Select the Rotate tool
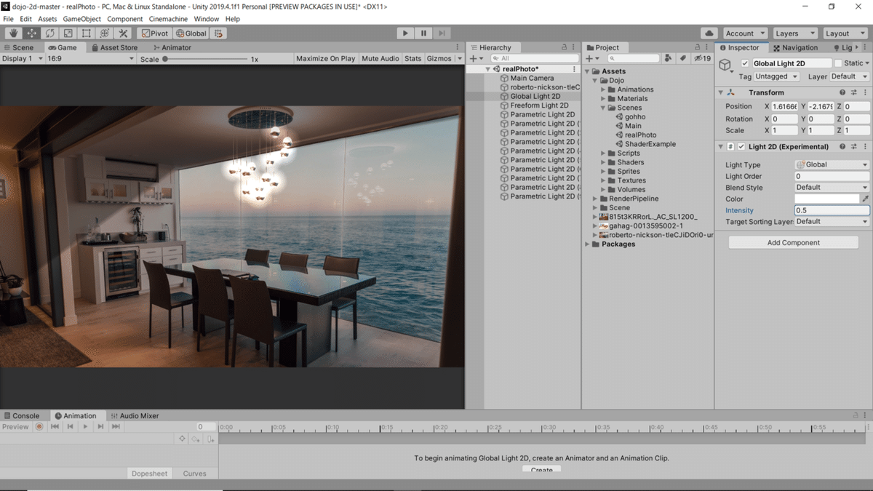 tap(49, 33)
